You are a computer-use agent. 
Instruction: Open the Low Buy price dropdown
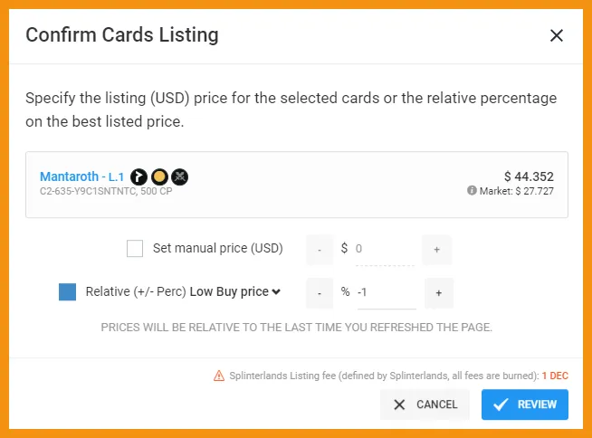[234, 292]
